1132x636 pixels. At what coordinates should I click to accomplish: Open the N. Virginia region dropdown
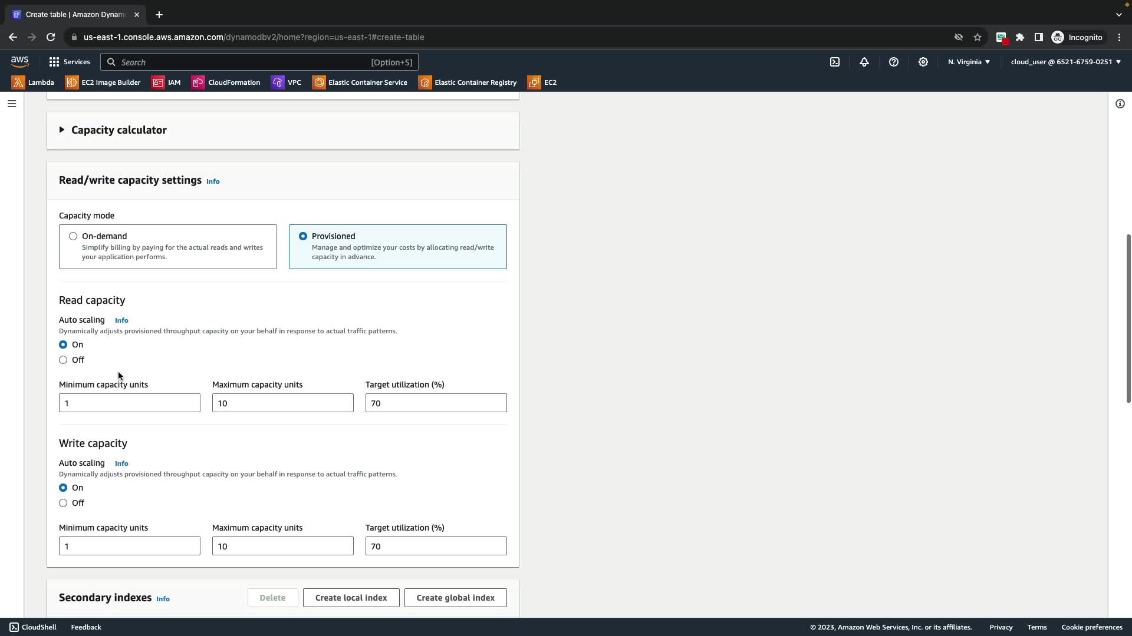(x=969, y=62)
